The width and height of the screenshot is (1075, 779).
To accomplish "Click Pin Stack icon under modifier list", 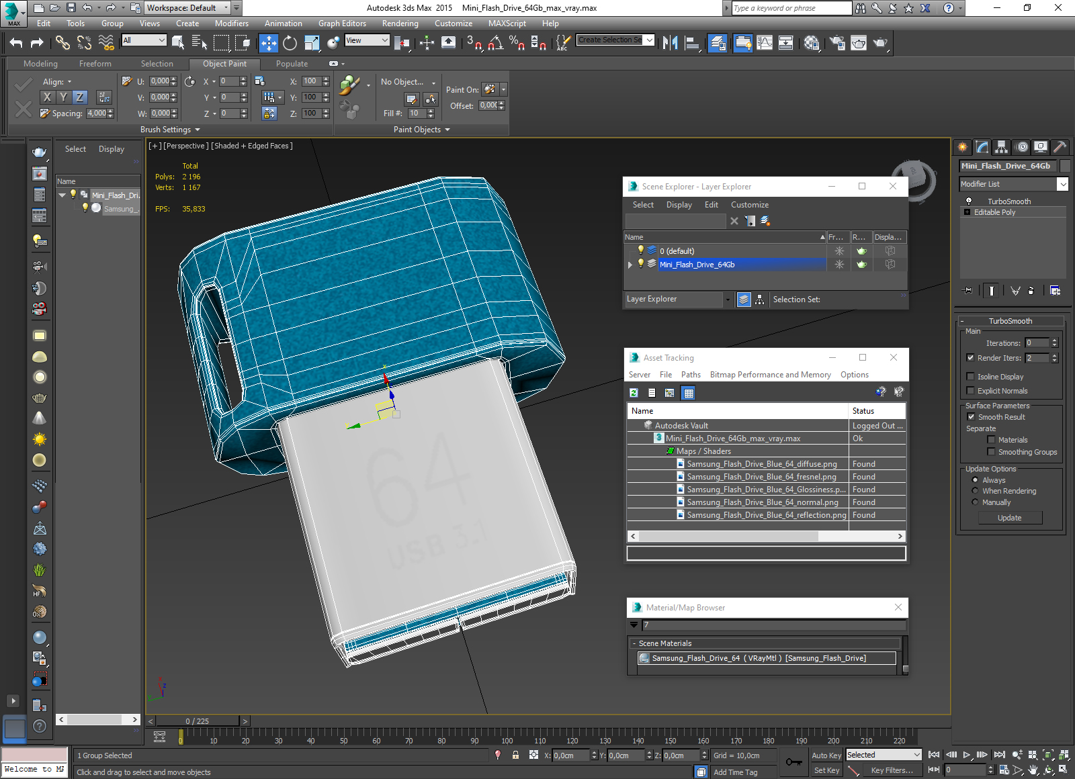I will [x=967, y=291].
